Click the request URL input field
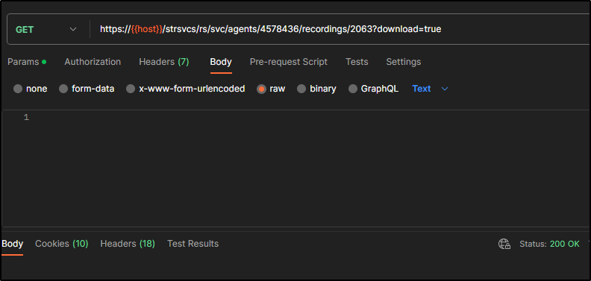 click(340, 29)
